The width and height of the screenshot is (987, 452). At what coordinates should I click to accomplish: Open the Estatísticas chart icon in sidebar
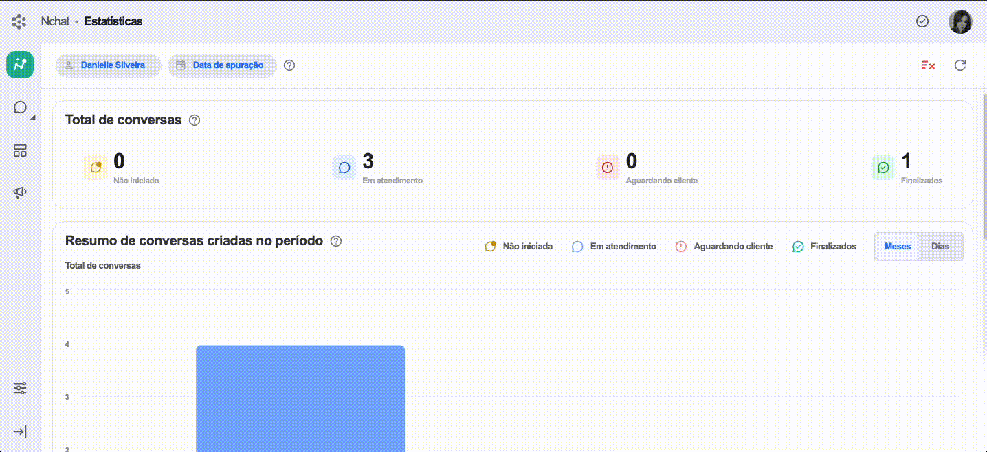[20, 65]
